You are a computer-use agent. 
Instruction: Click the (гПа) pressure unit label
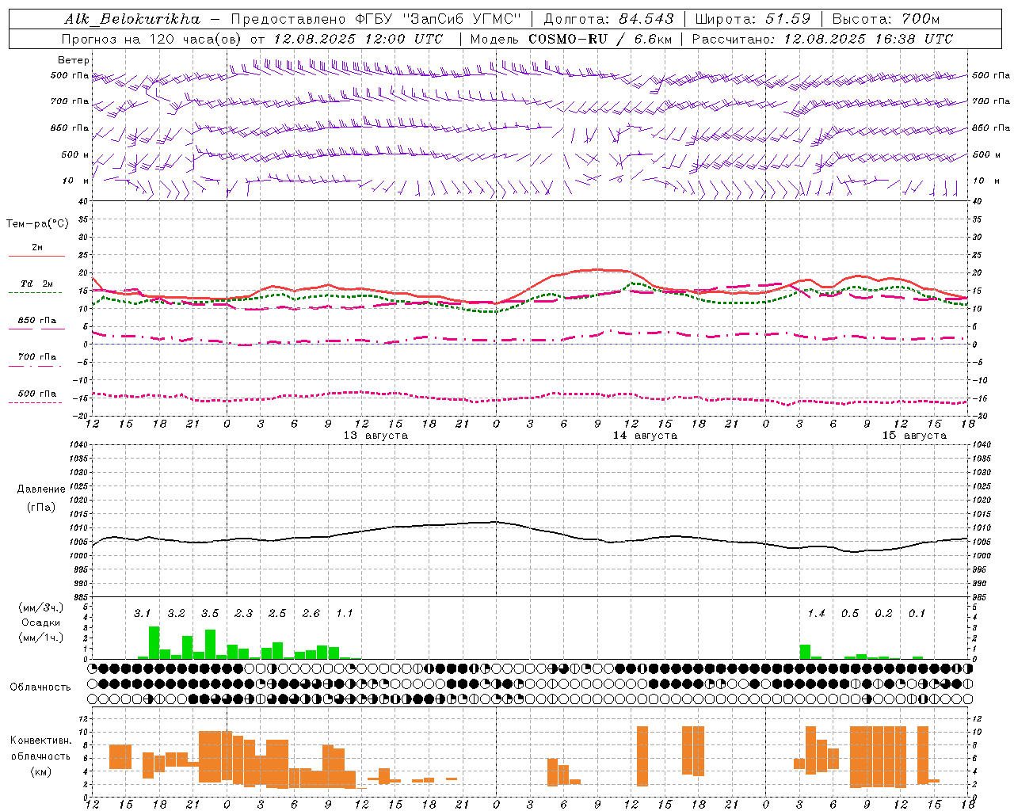click(x=41, y=508)
